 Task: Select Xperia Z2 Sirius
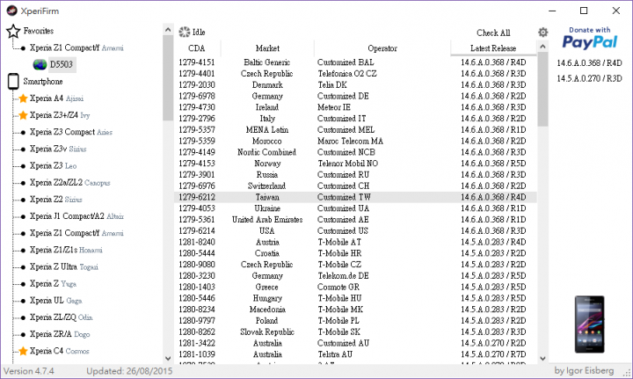[x=55, y=200]
